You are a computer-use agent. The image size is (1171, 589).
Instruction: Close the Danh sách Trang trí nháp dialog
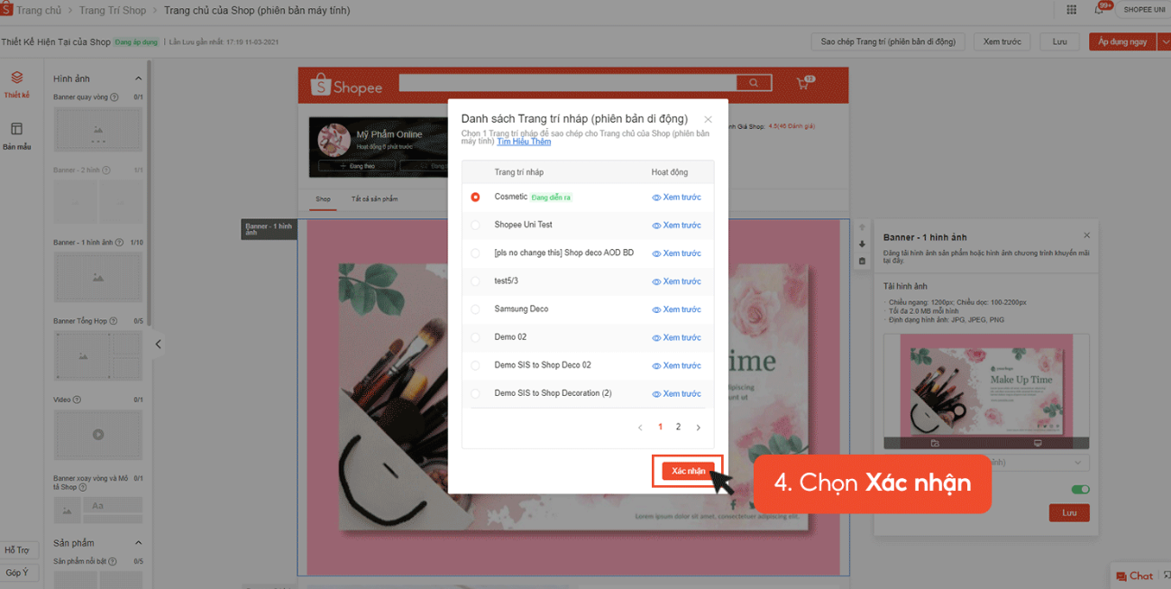(708, 119)
